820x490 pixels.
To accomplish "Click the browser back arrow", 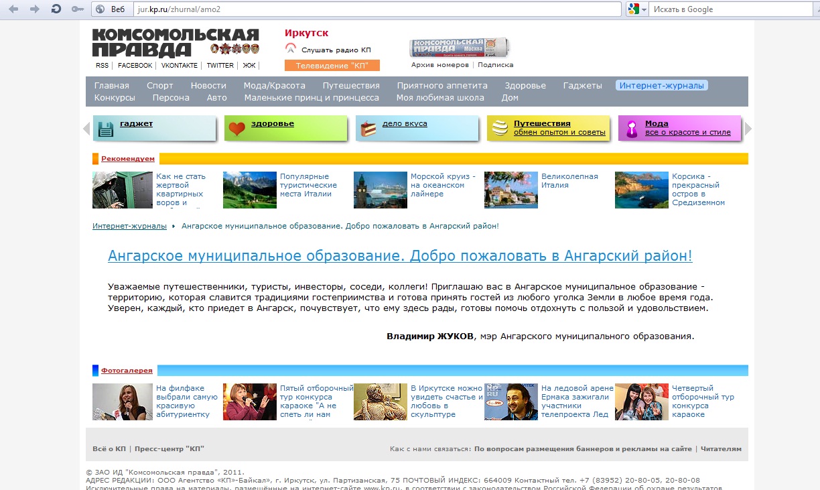I will 14,9.
